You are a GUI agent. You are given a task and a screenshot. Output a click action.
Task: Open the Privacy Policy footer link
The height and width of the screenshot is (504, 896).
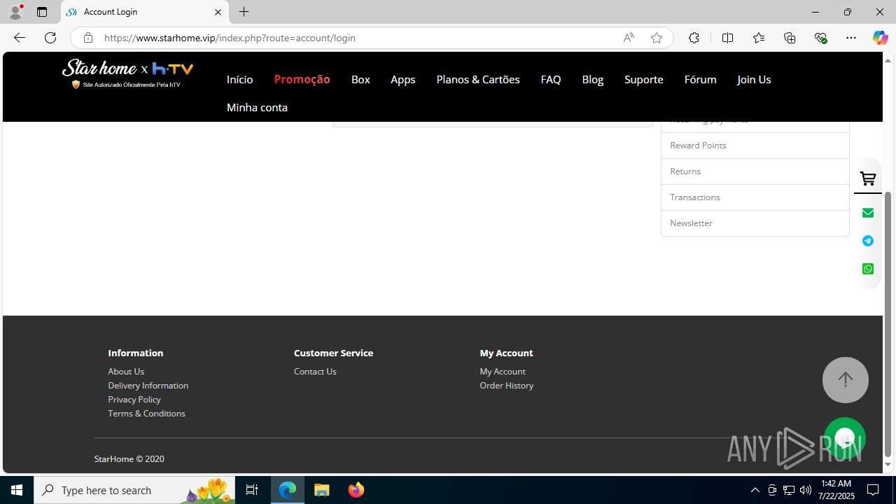(134, 400)
